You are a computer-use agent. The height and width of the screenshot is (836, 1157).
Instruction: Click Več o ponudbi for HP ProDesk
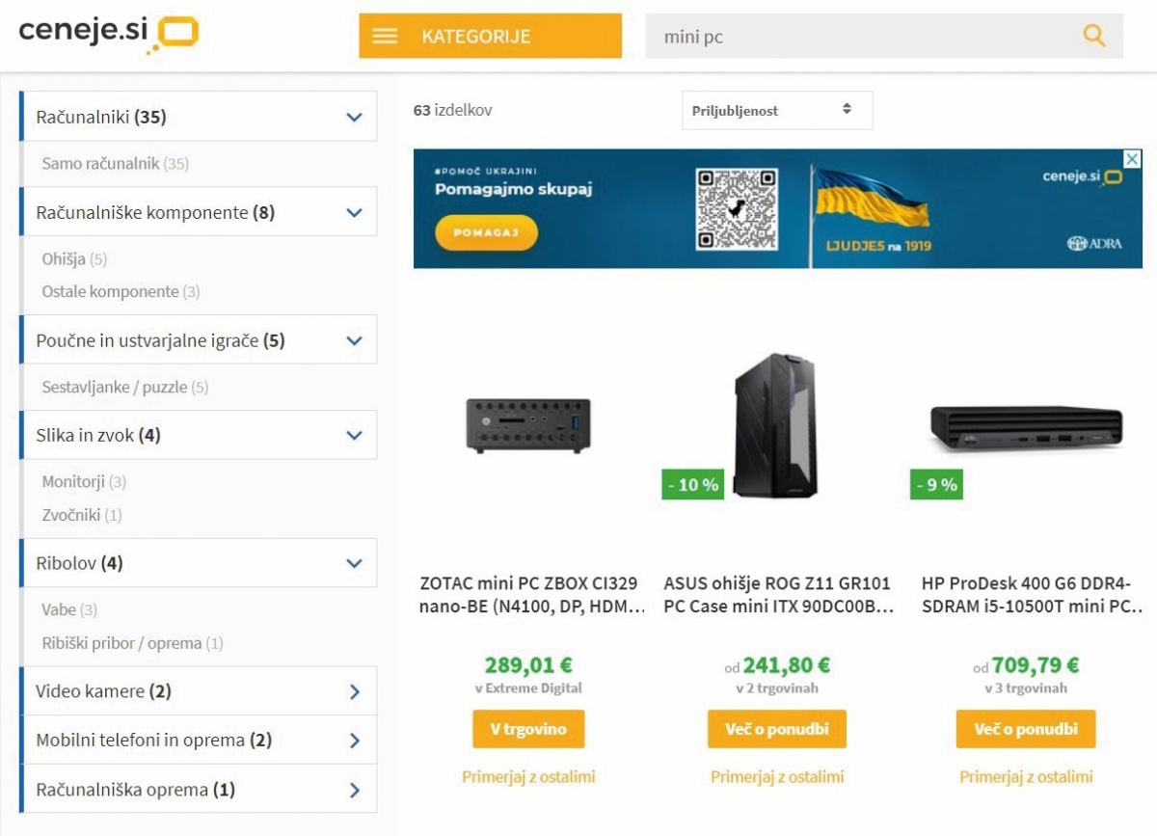(1026, 729)
